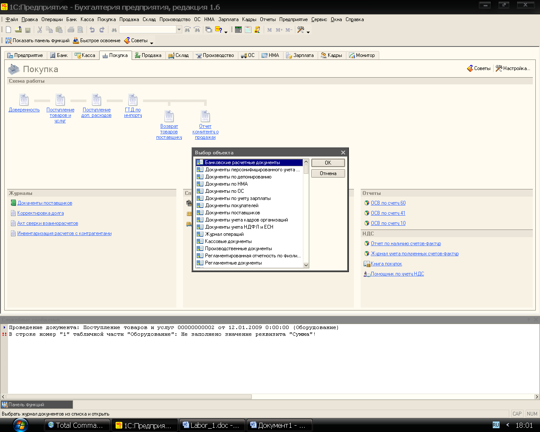
Task: Open the Сервис menu
Action: [x=319, y=19]
